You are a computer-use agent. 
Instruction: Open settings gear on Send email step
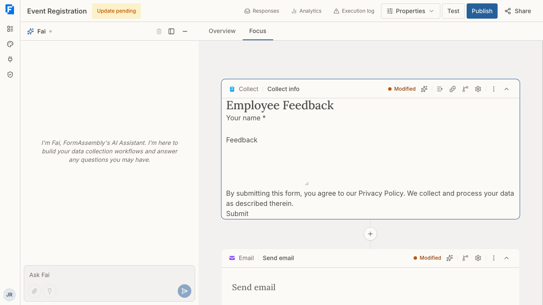pyautogui.click(x=478, y=258)
